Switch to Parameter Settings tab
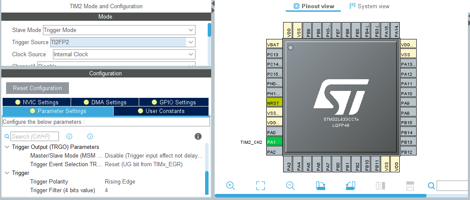The image size is (470, 200). click(58, 111)
